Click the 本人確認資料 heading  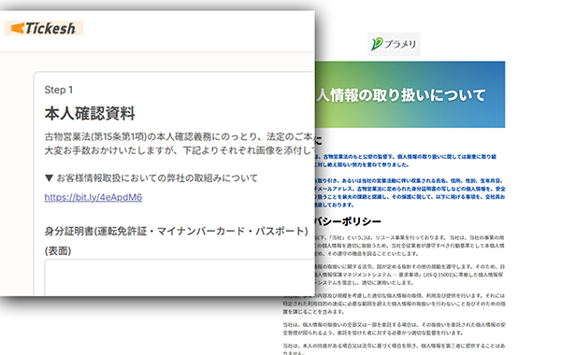[90, 114]
